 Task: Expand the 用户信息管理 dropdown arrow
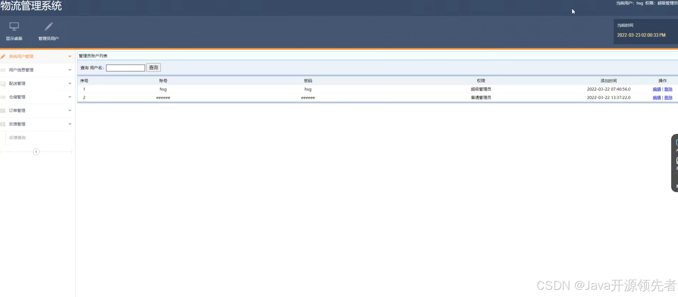(x=70, y=70)
